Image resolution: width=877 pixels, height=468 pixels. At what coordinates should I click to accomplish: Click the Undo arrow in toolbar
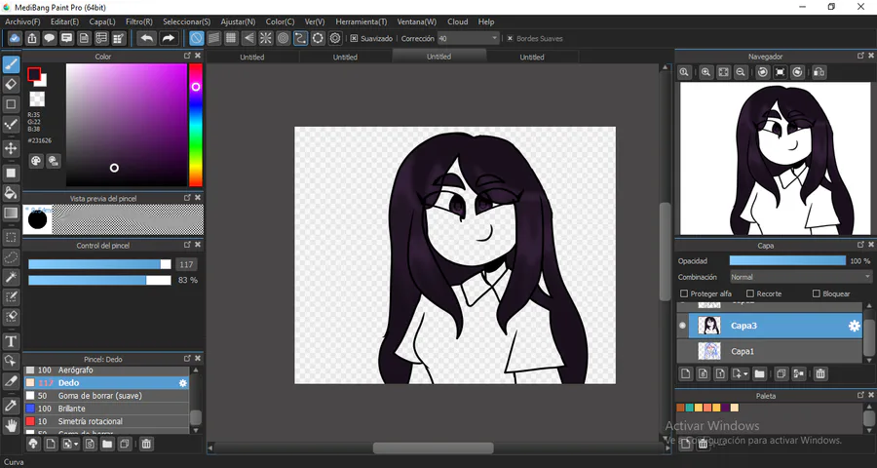tap(147, 38)
